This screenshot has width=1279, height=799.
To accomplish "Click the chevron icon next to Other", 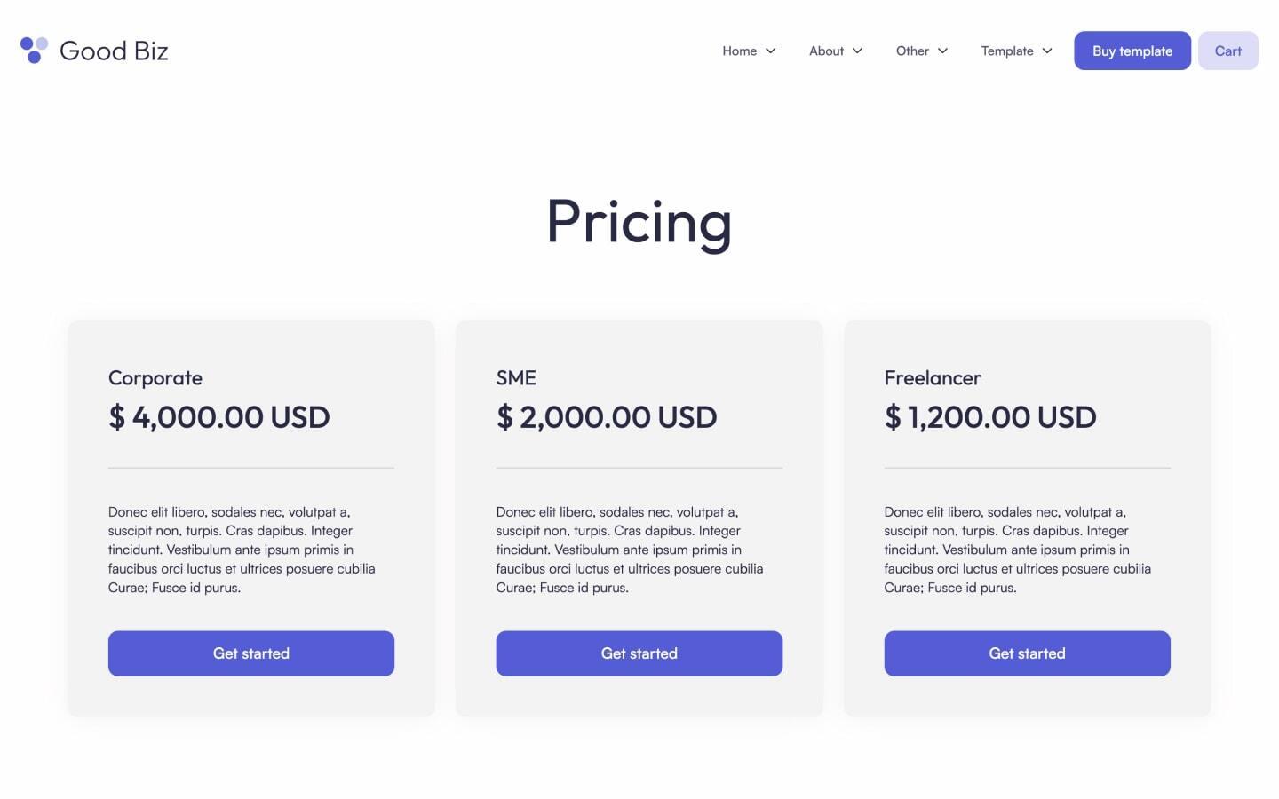I will tap(943, 51).
